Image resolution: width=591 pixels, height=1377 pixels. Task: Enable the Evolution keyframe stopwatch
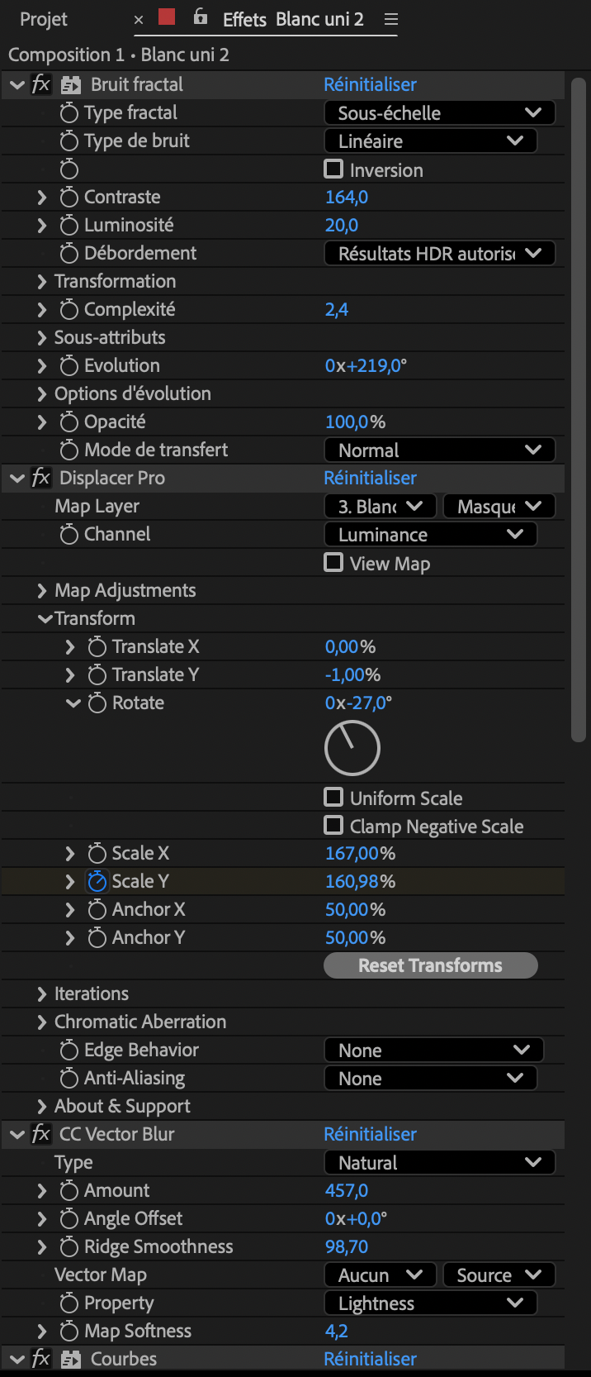pos(69,366)
